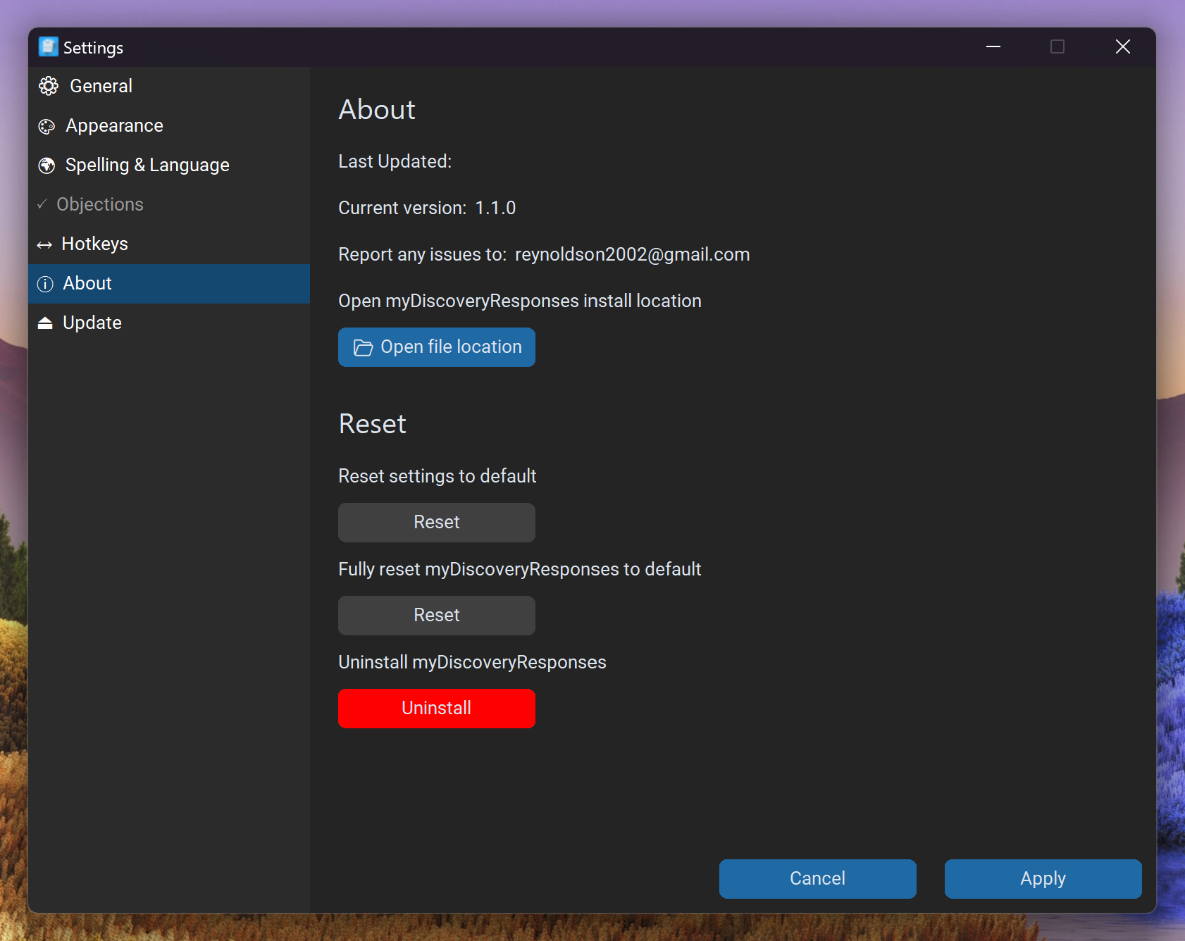Click the Cancel button

[x=817, y=879]
